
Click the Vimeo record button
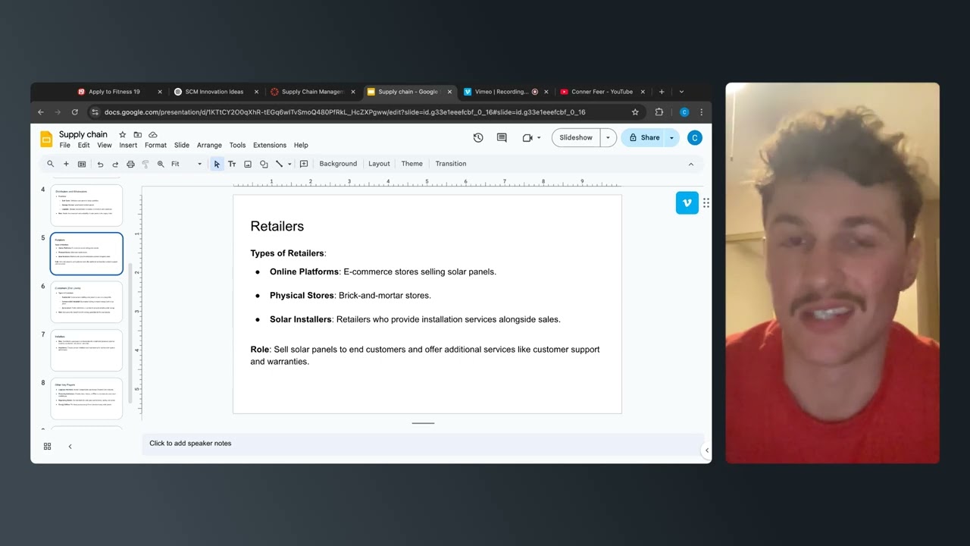(x=687, y=202)
